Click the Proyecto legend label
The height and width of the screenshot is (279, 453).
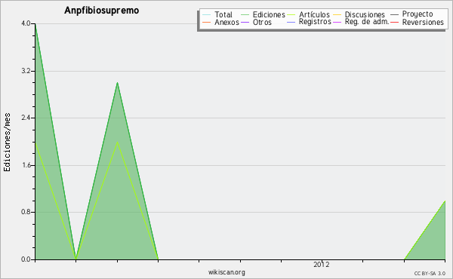(418, 14)
